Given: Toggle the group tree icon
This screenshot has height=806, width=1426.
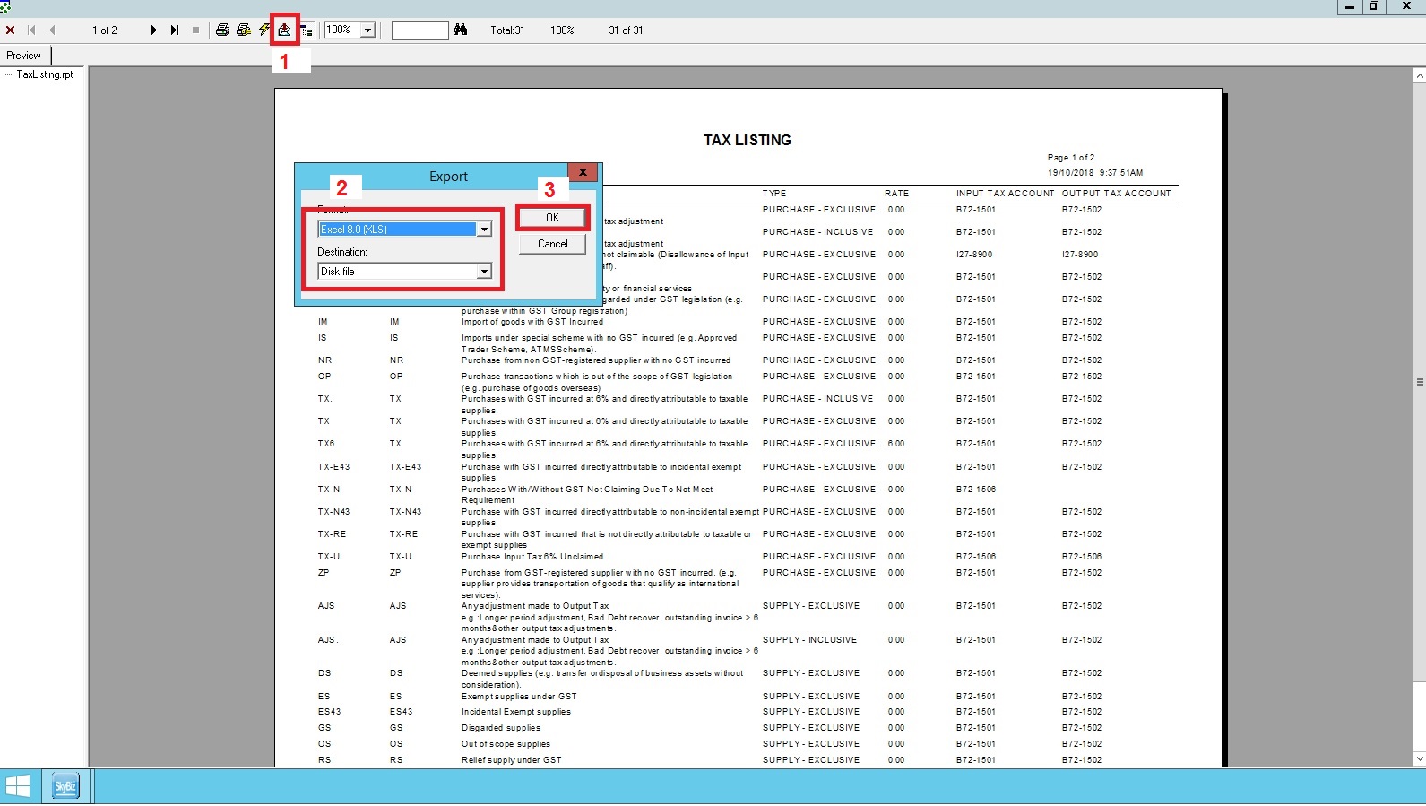Looking at the screenshot, I should (x=307, y=30).
